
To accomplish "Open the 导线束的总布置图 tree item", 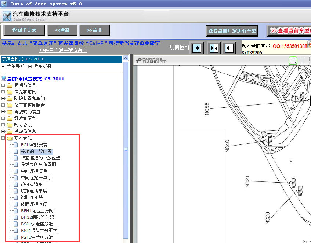I will (38, 164).
